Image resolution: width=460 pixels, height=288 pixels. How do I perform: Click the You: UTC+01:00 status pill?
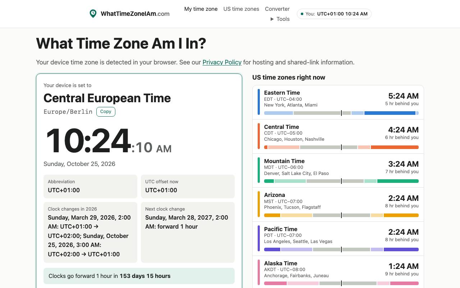click(334, 14)
